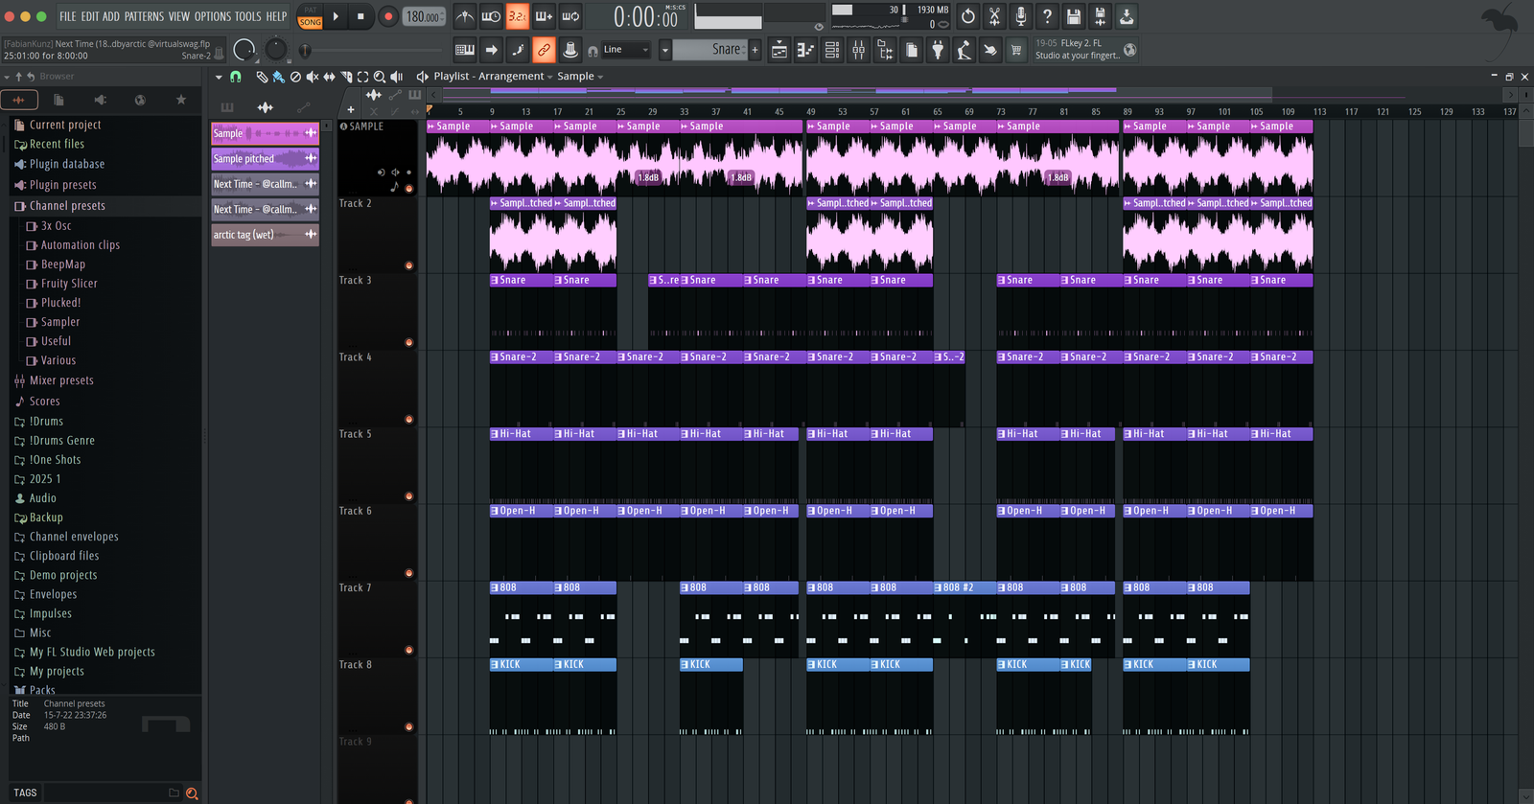1534x804 pixels.
Task: Toggle loop recording
Action: click(570, 16)
